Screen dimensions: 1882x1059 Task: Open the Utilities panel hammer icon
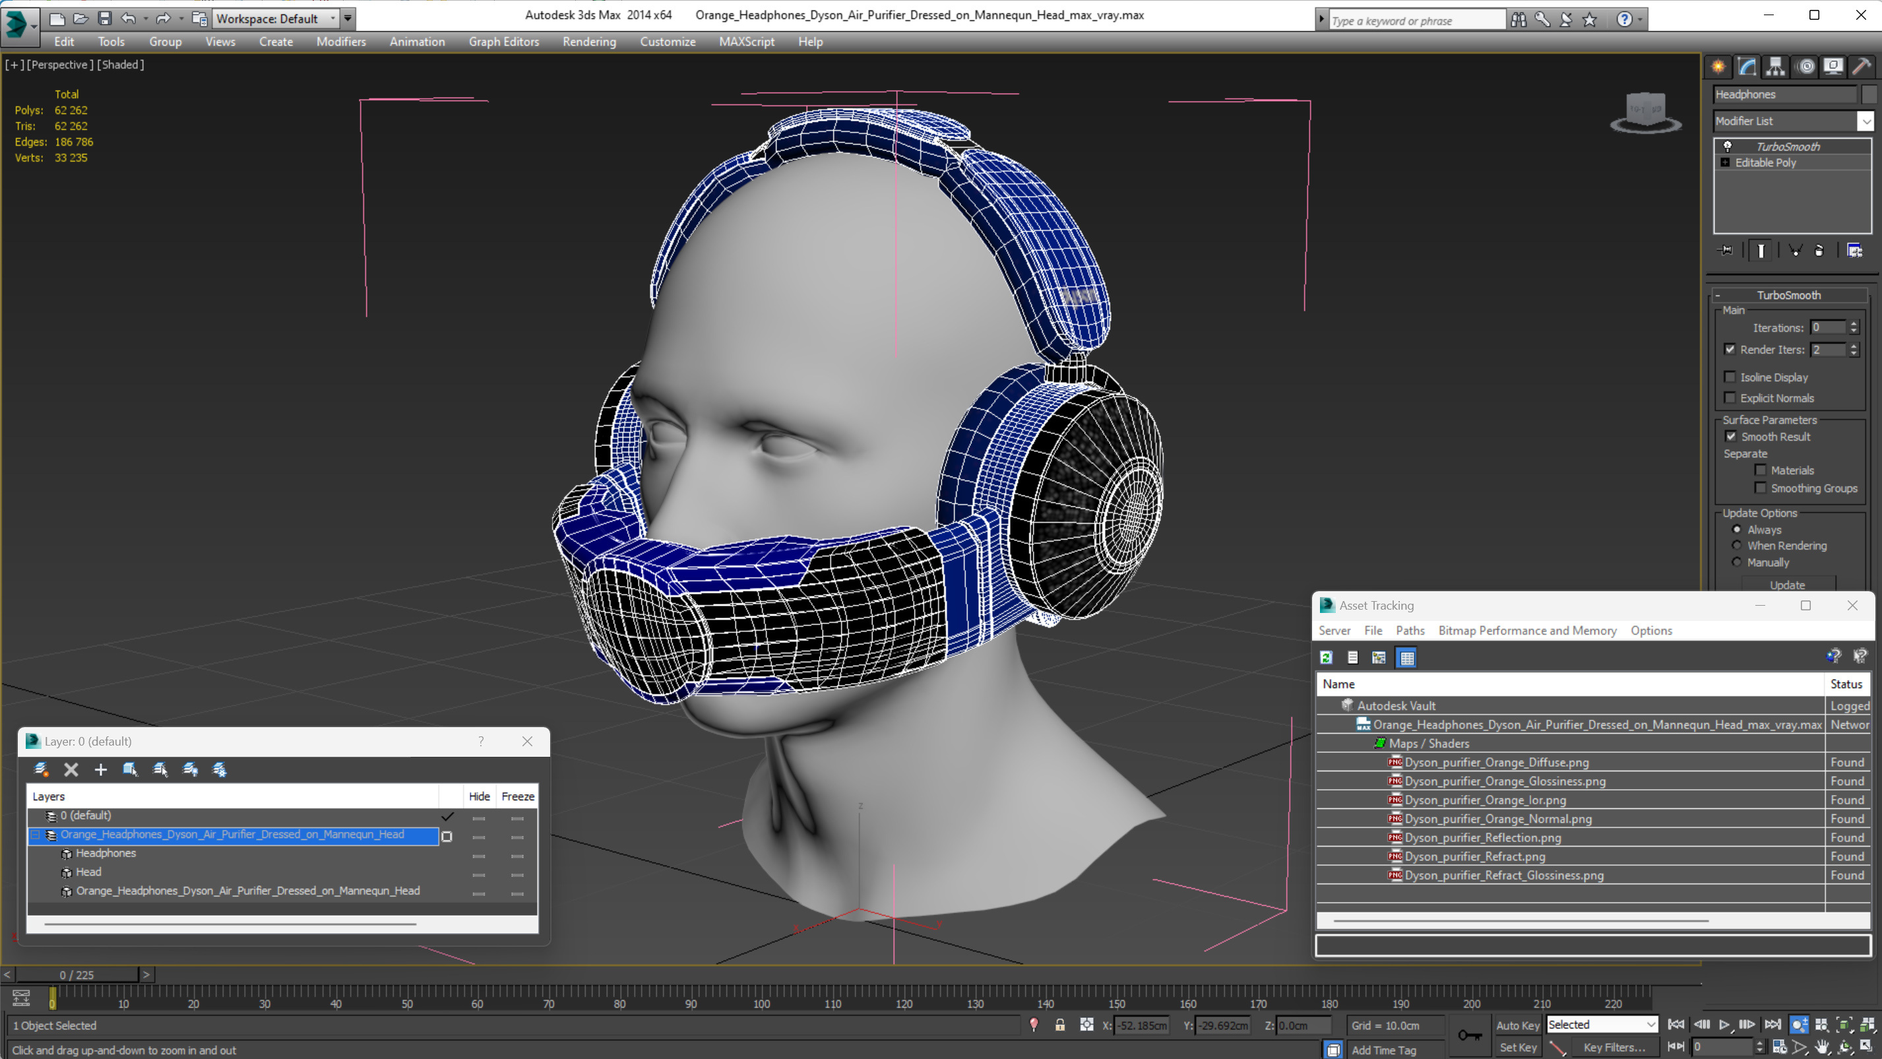pyautogui.click(x=1861, y=67)
